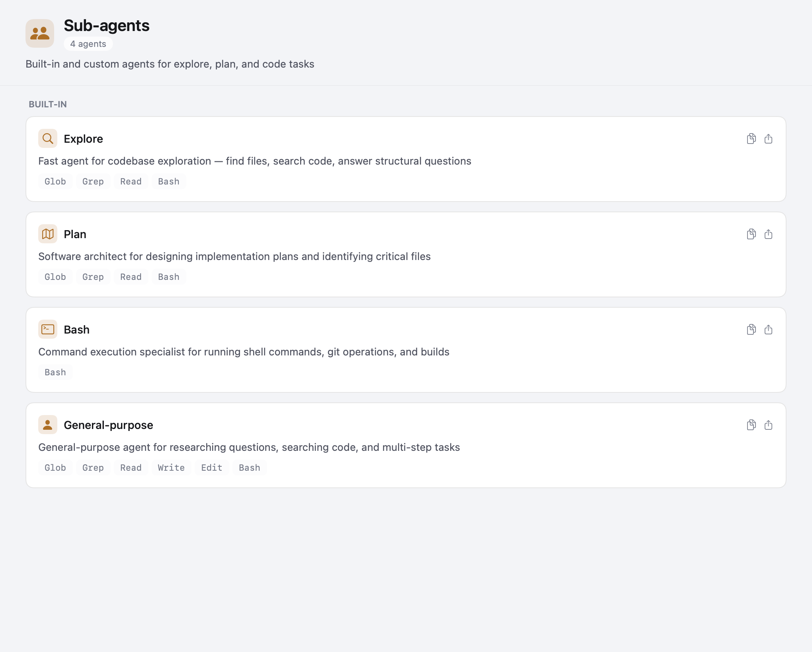
Task: Copy the Plan agent using its copy icon
Action: (751, 234)
